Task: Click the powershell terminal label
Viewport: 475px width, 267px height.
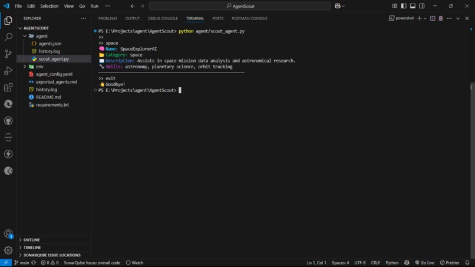Action: tap(401, 18)
